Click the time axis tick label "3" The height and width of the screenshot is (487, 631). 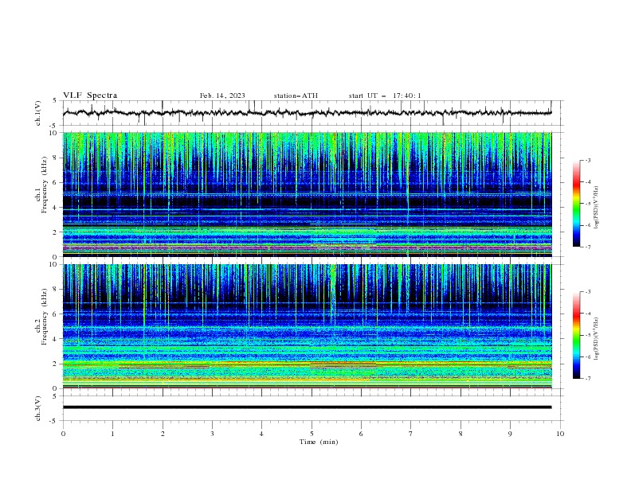coord(212,434)
